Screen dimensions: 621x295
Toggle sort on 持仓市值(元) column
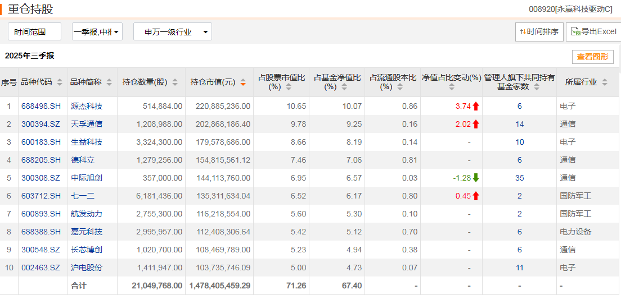point(243,82)
